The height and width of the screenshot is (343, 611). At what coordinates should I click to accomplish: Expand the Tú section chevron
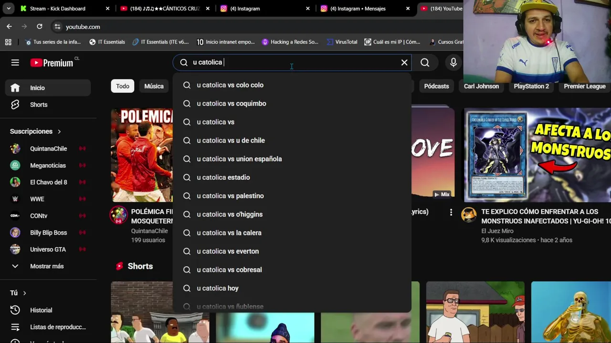point(24,293)
